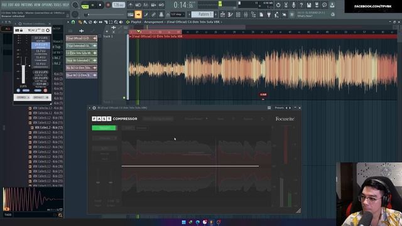This screenshot has height=226, width=402.
Task: Select the playlist slip tool icon
Action: [x=100, y=23]
